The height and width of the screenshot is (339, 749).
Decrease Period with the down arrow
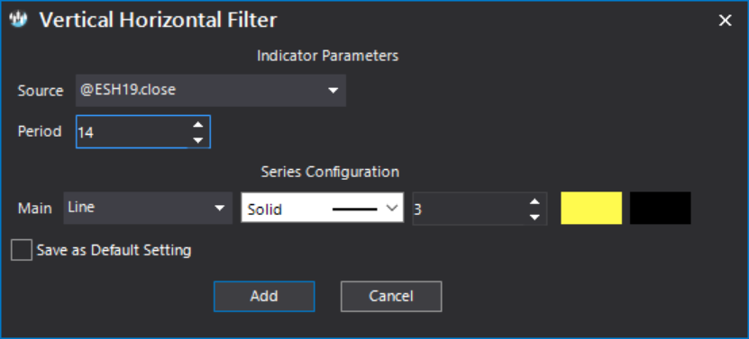[197, 139]
